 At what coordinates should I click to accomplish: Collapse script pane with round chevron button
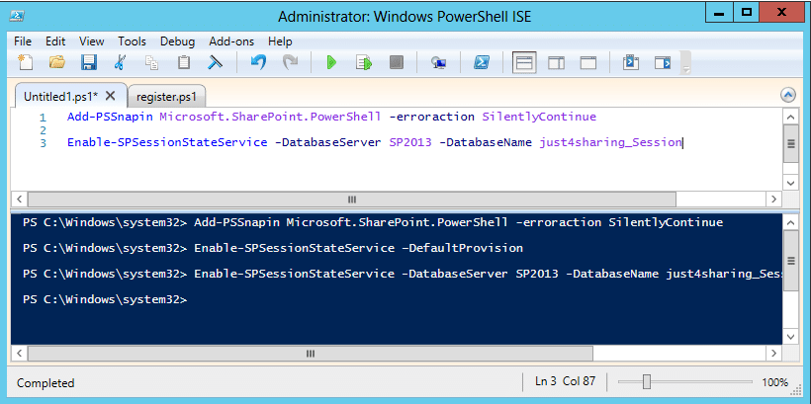click(x=787, y=95)
